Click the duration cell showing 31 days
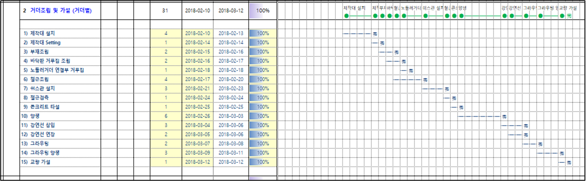 (165, 10)
